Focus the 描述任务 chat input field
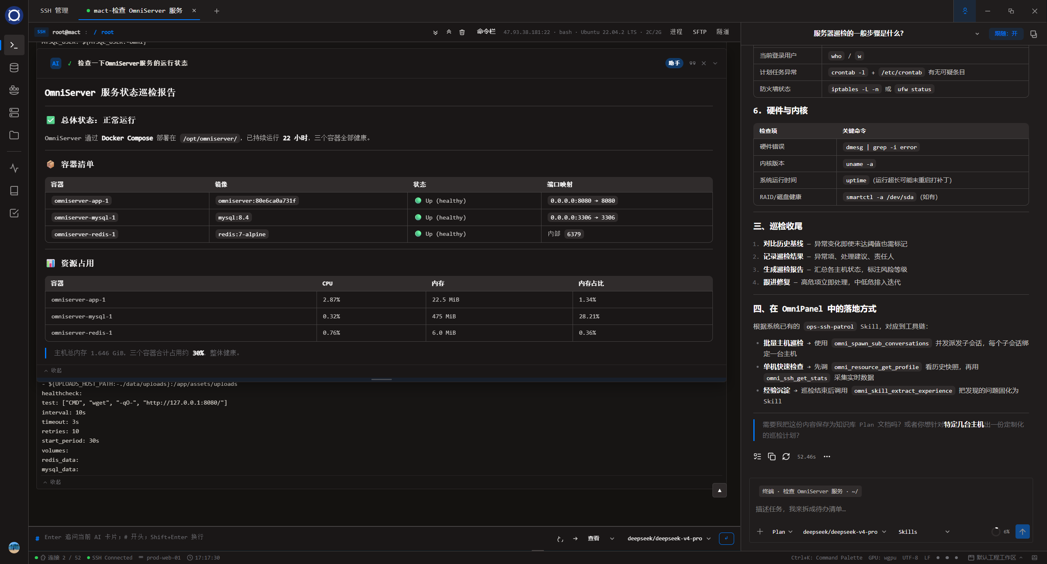1047x564 pixels. pos(891,509)
